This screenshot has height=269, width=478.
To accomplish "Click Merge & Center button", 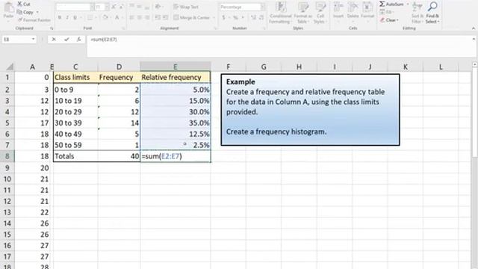I will (x=192, y=18).
